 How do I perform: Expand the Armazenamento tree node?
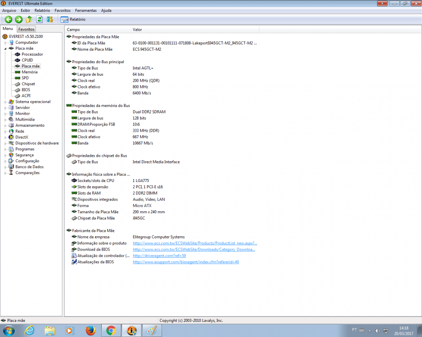pyautogui.click(x=5, y=126)
